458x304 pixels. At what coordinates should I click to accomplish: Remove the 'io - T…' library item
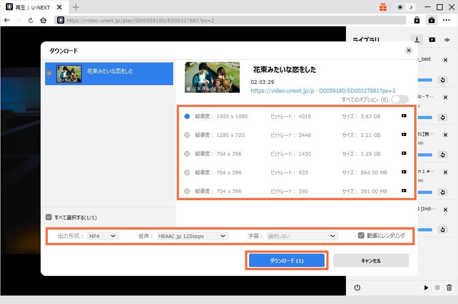pyautogui.click(x=445, y=97)
